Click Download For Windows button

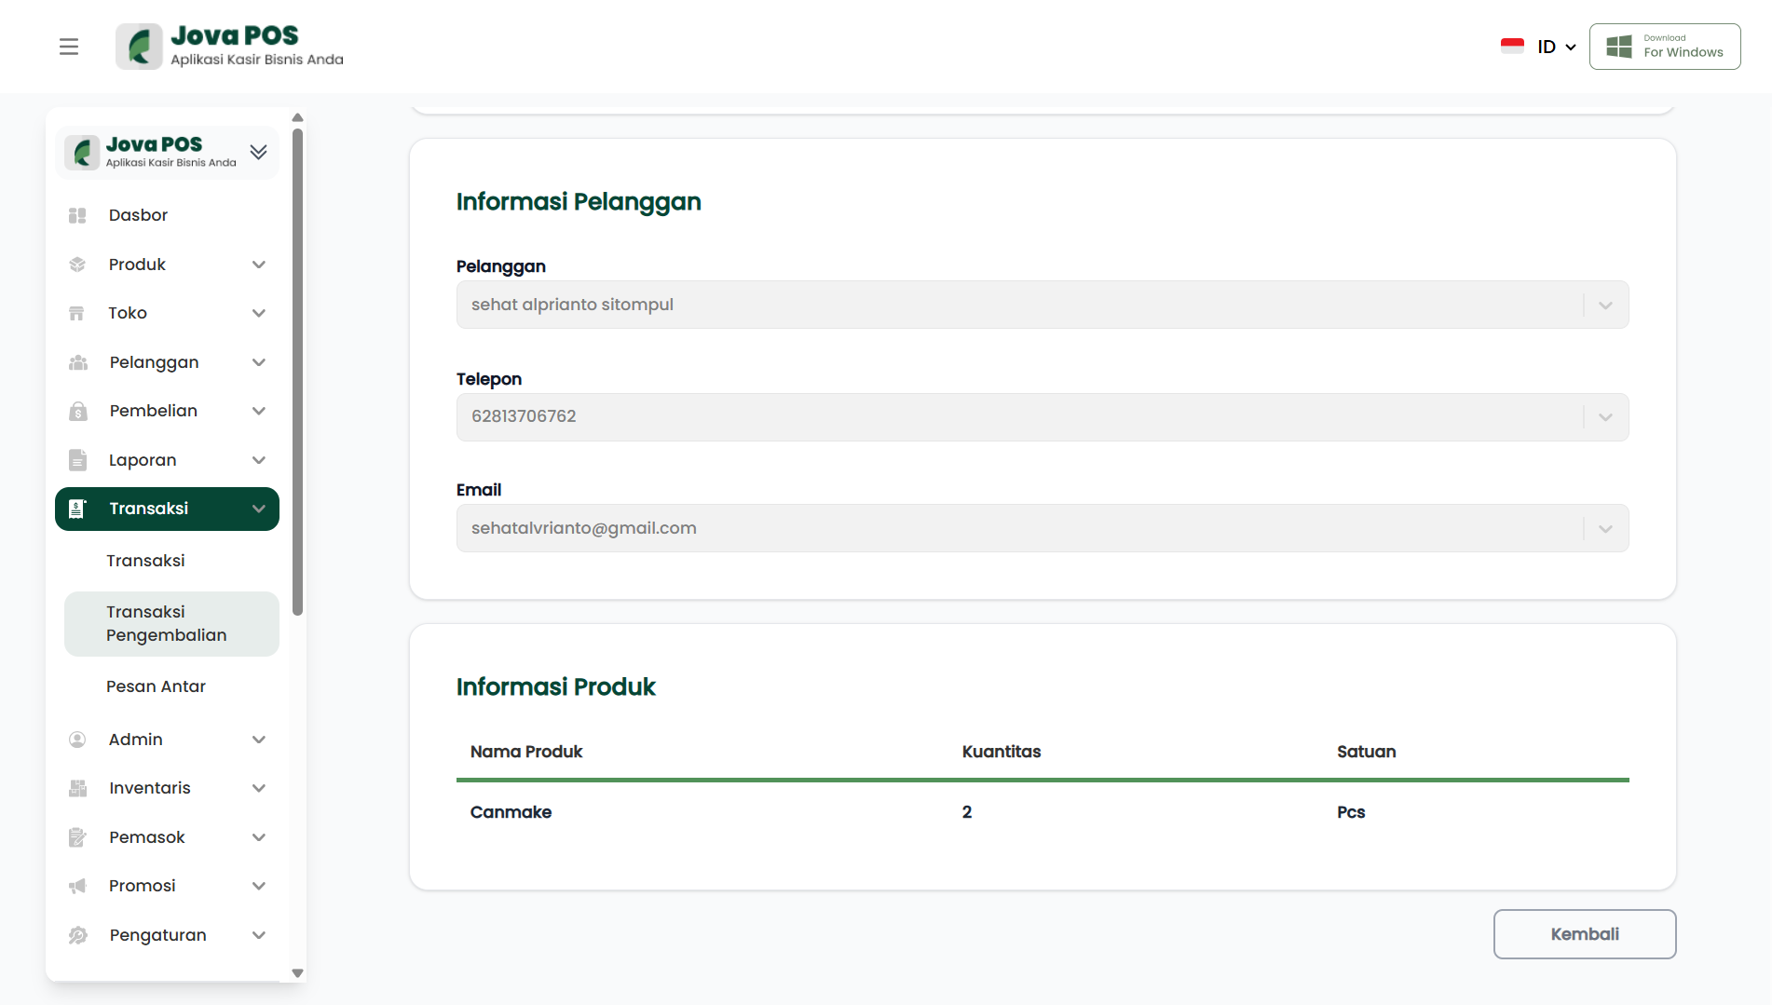1664,47
